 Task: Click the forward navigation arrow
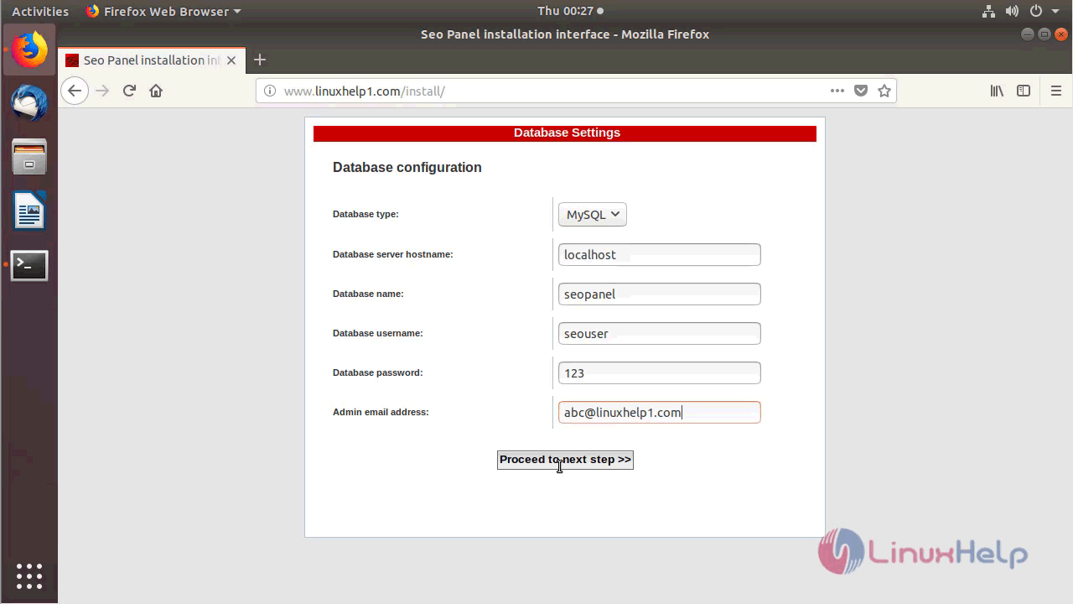(x=102, y=91)
